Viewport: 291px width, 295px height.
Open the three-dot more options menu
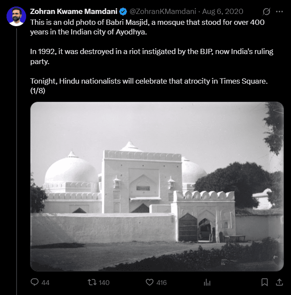pyautogui.click(x=280, y=12)
